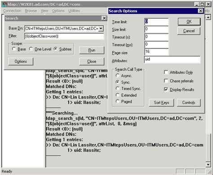Click OK in Search Options

pos(189,22)
